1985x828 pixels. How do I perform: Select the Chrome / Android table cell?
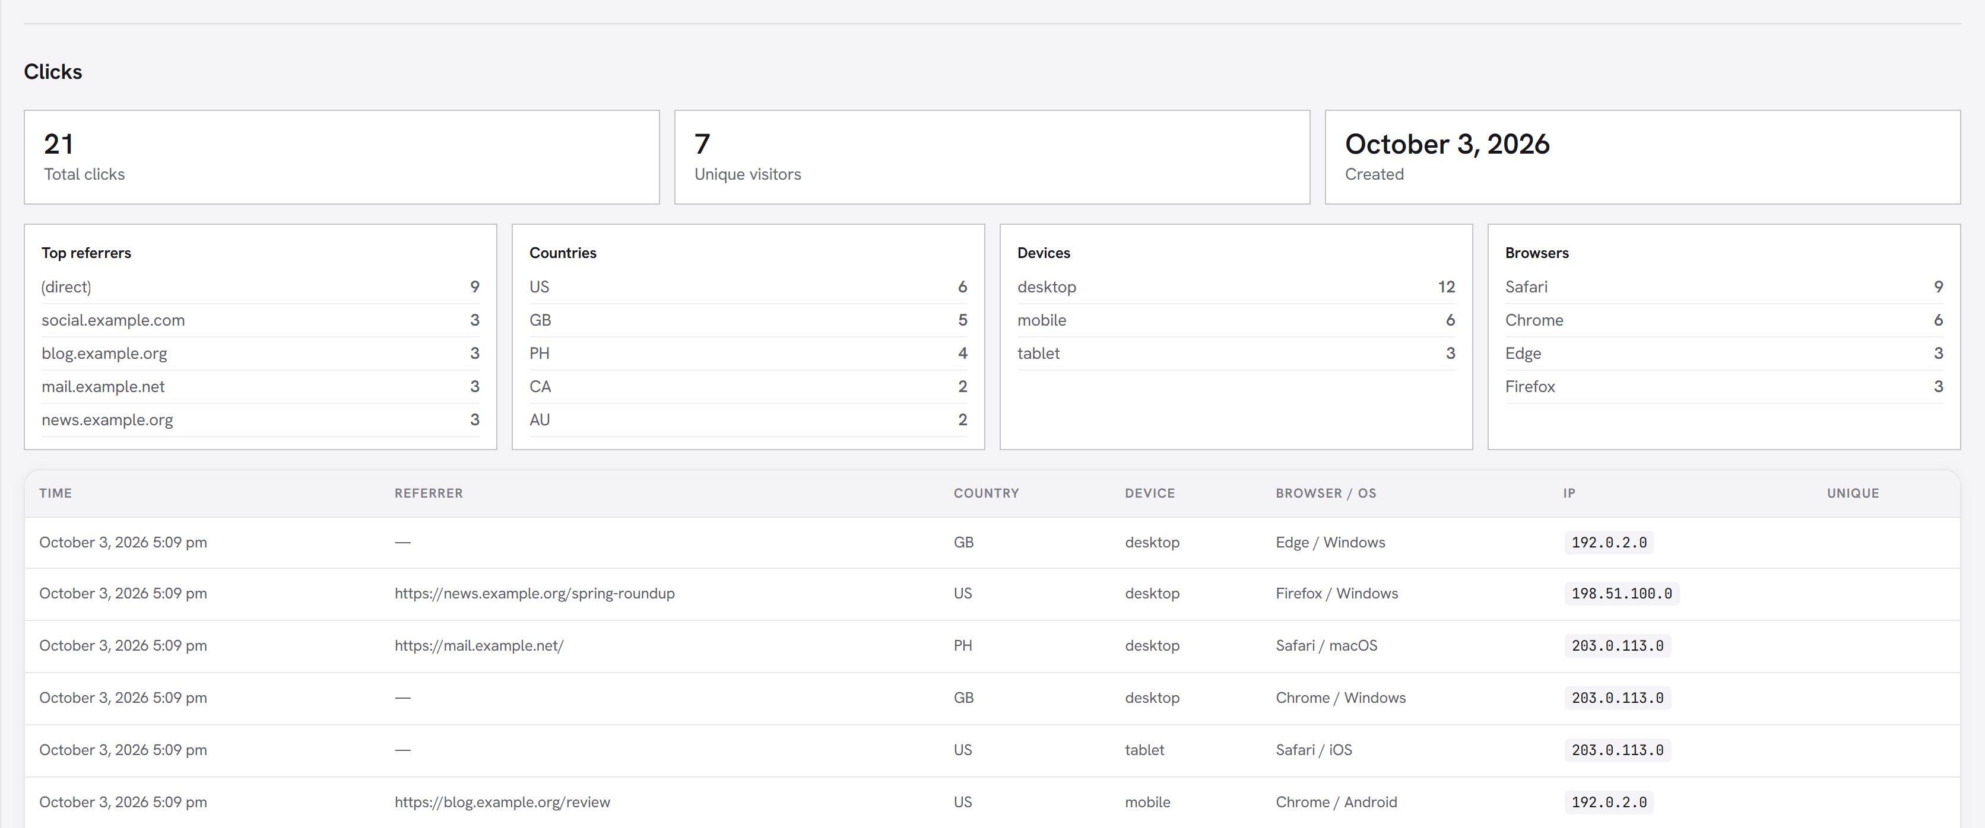tap(1336, 802)
